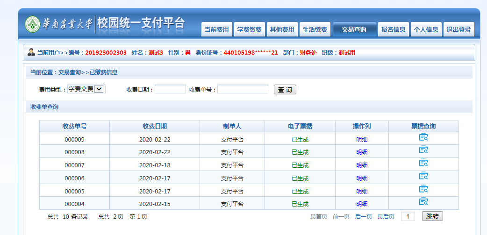Click receipt number 000004 cell

pyautogui.click(x=74, y=204)
